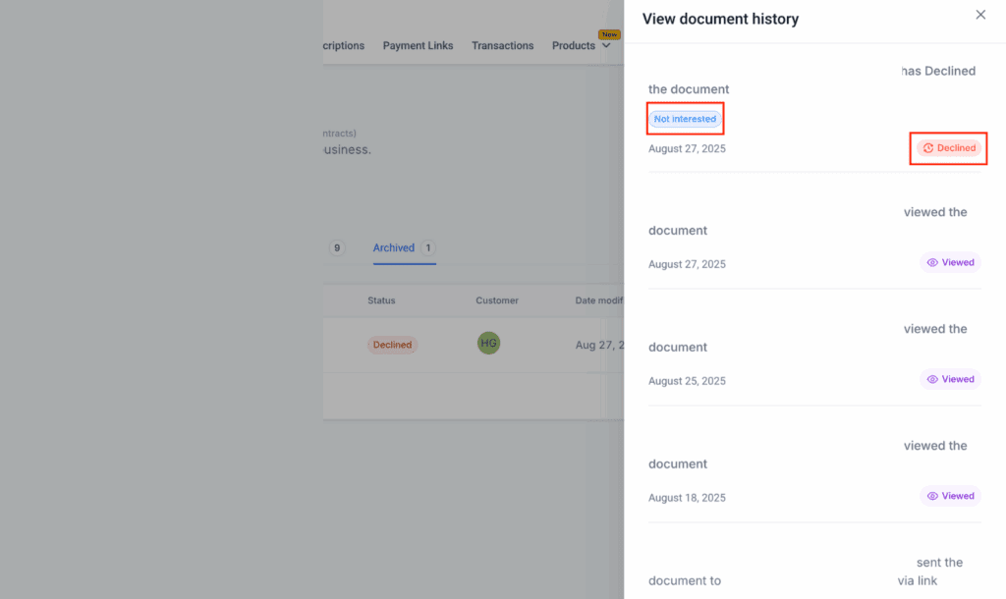Switch to the Archived tab
The image size is (1006, 599).
click(393, 247)
